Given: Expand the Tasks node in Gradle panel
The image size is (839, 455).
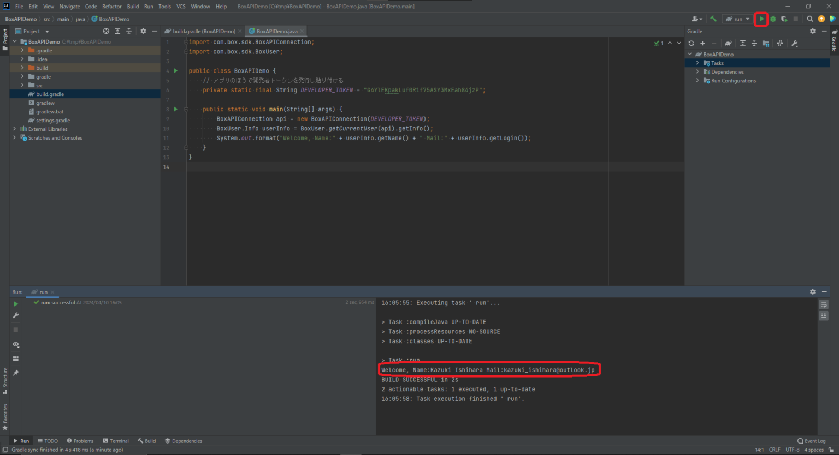Looking at the screenshot, I should click(698, 63).
